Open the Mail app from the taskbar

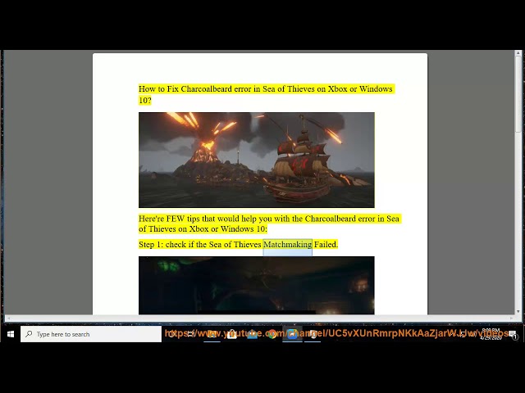(252, 334)
